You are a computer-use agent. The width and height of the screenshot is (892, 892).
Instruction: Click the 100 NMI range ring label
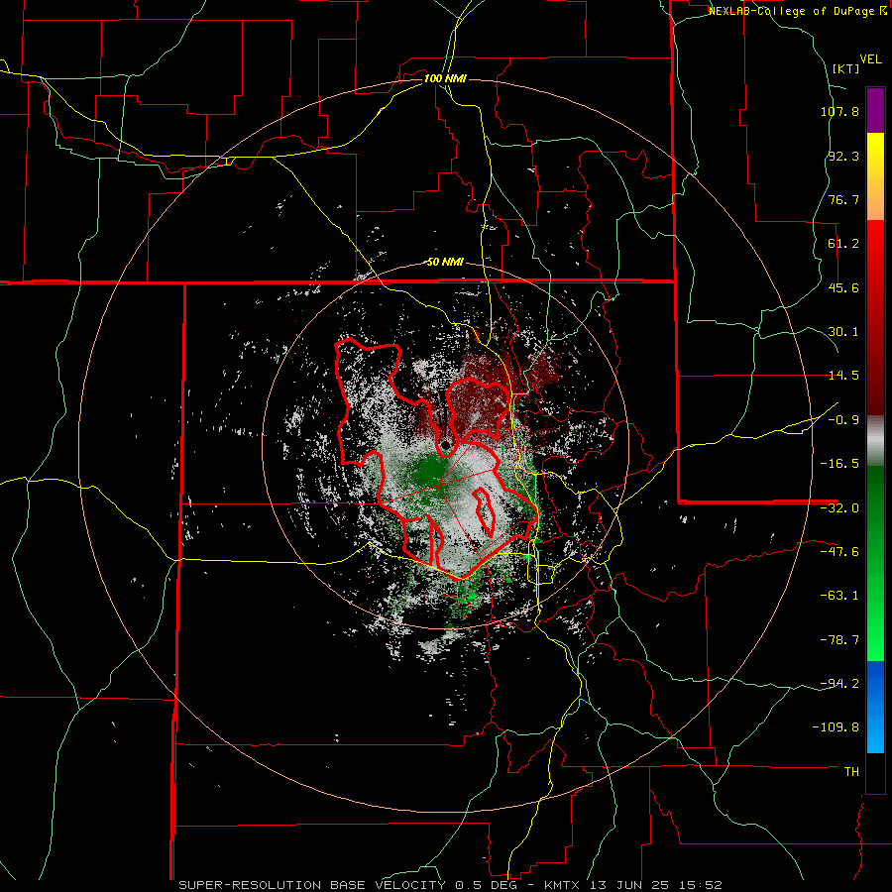(x=445, y=78)
